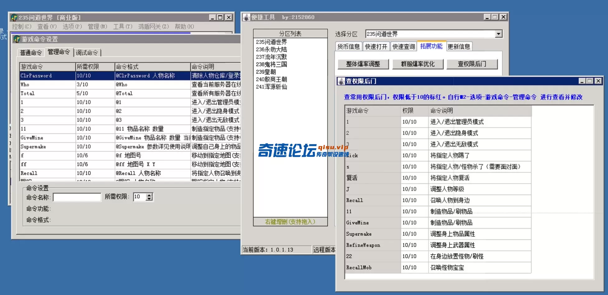Expand the 选择分区 dropdown arrow
608x295 pixels.
pyautogui.click(x=499, y=34)
